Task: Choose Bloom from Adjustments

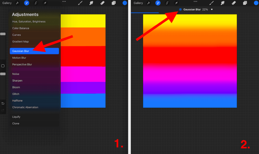Action: (x=34, y=87)
